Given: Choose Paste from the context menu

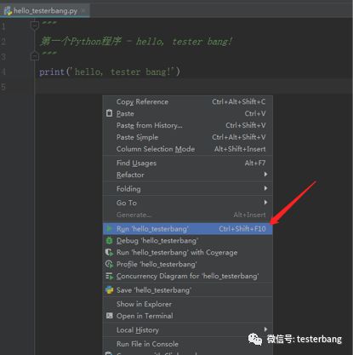Looking at the screenshot, I should pyautogui.click(x=187, y=113).
